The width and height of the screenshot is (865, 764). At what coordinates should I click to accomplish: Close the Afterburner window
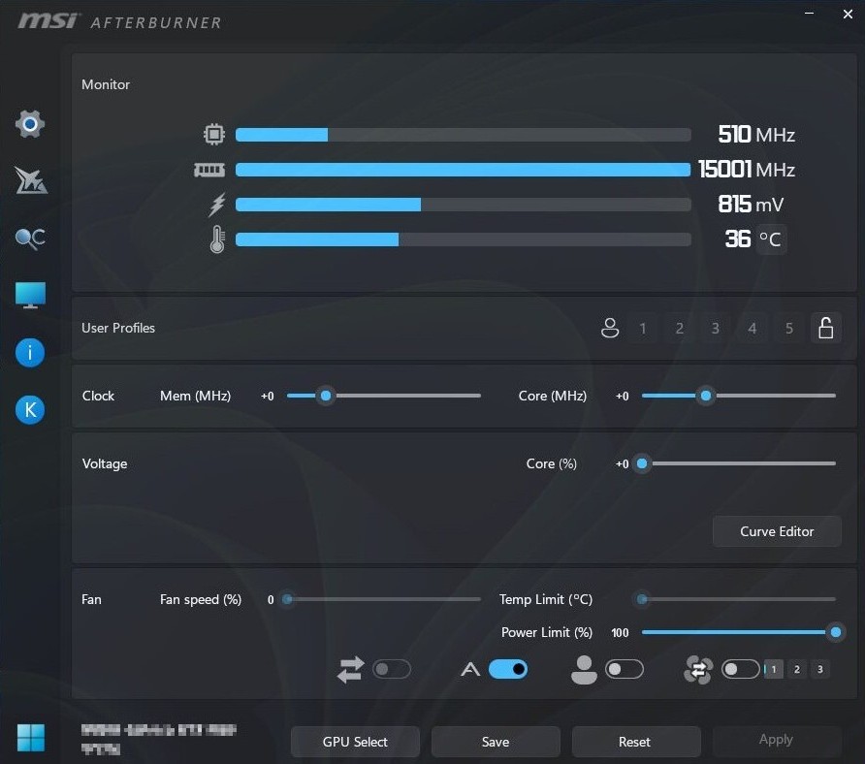[848, 14]
